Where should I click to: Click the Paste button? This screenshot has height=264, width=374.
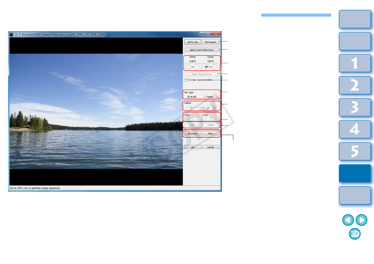[x=211, y=125]
